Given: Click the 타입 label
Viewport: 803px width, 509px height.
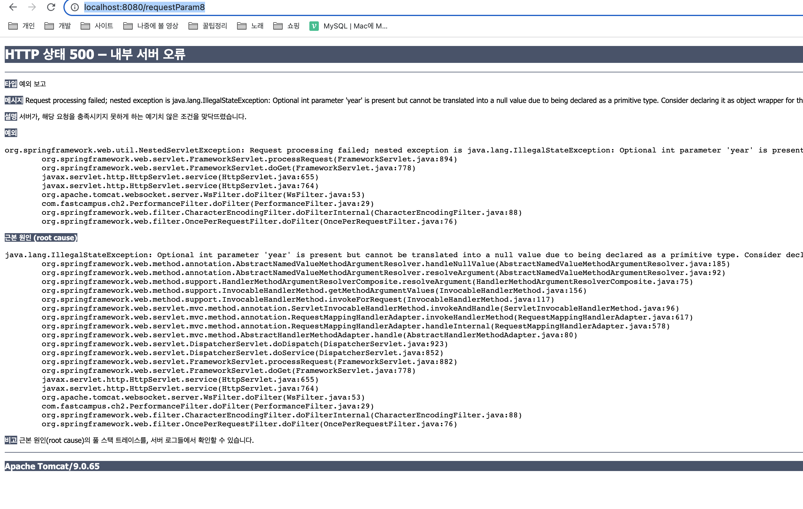Looking at the screenshot, I should (x=11, y=83).
